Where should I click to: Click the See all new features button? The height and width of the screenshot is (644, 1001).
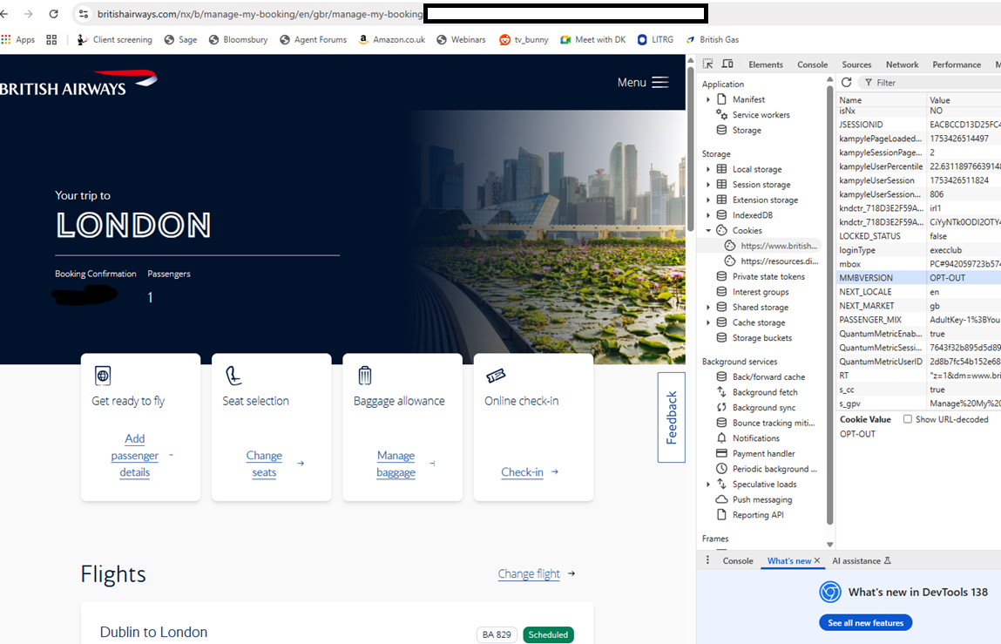coord(866,623)
